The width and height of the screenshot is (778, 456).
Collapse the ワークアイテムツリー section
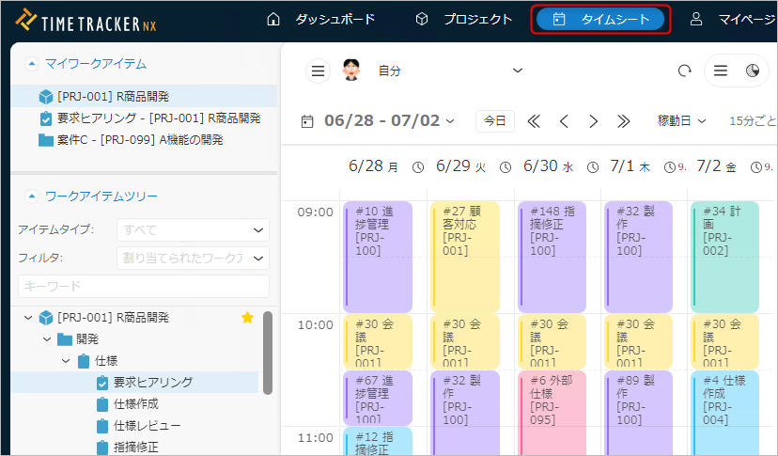tap(32, 197)
